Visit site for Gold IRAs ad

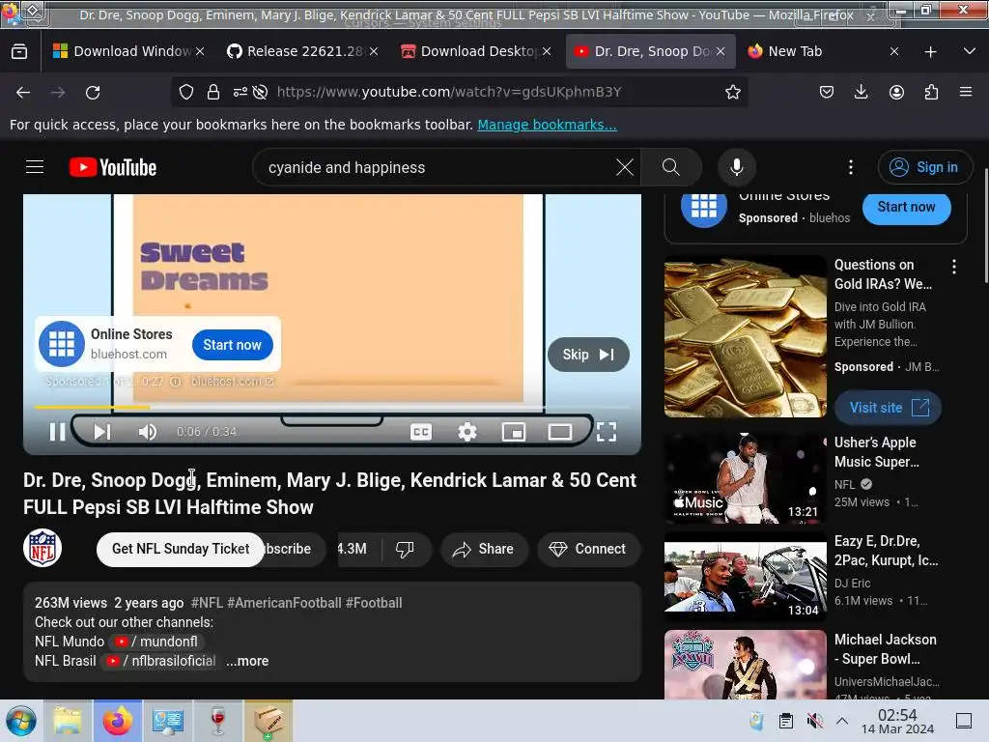click(889, 408)
